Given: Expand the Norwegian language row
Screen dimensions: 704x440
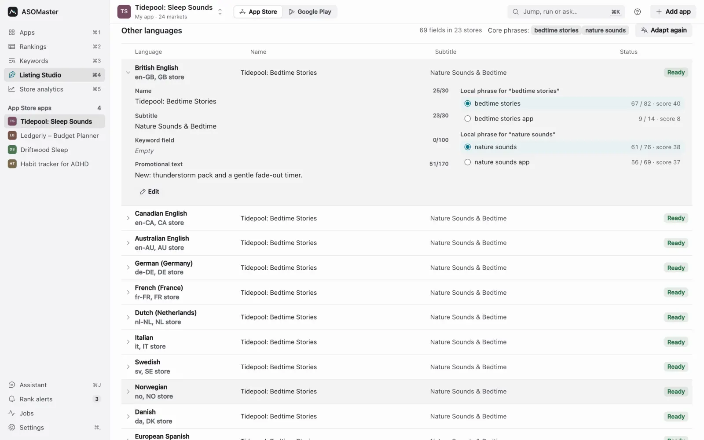Looking at the screenshot, I should [x=128, y=392].
